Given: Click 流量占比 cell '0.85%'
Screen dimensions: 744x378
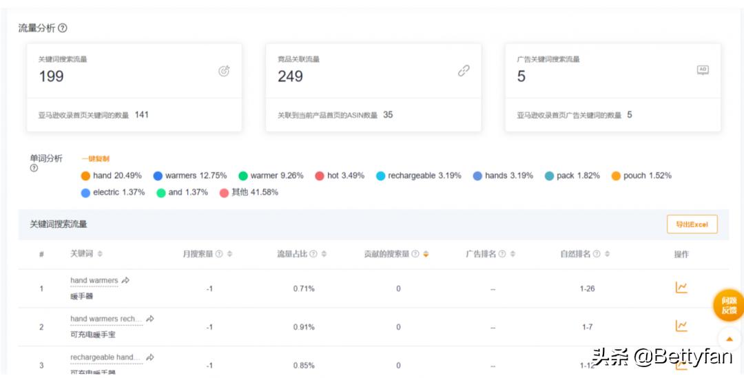Looking at the screenshot, I should coord(304,366).
